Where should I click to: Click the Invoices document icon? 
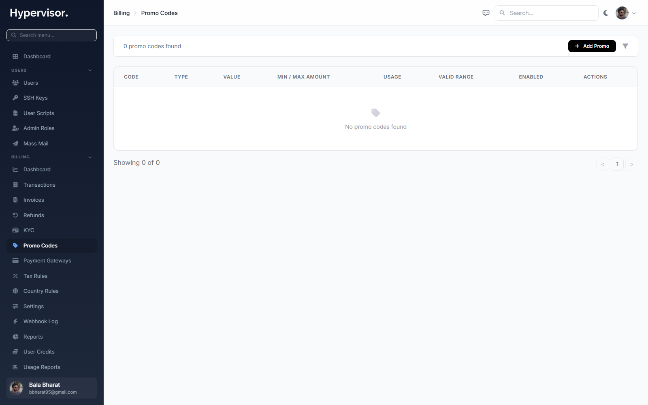tap(15, 200)
